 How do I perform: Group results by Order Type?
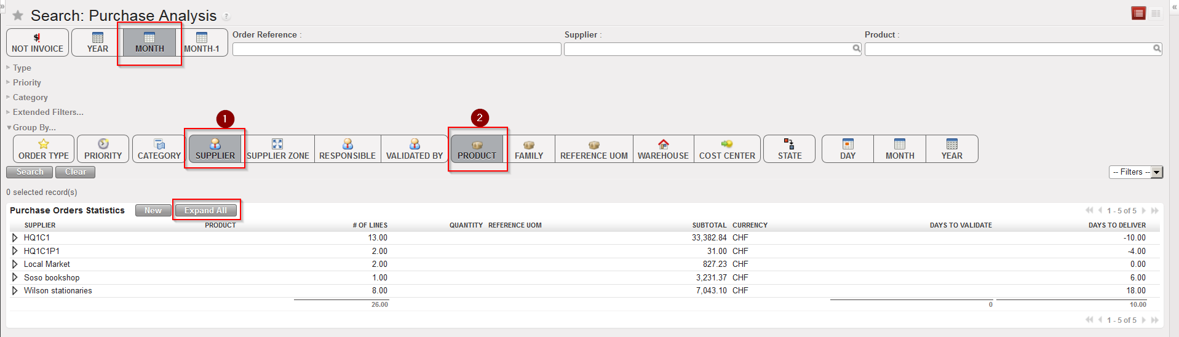(x=44, y=149)
